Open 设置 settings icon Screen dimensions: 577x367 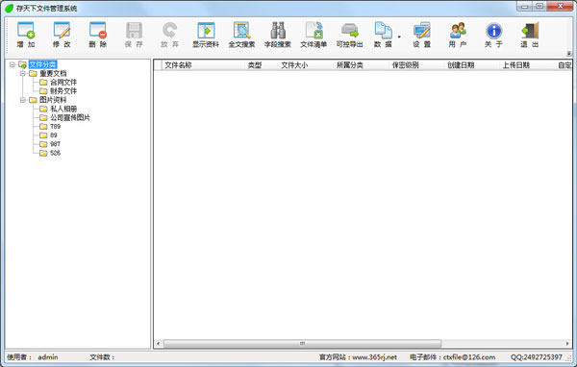click(422, 31)
